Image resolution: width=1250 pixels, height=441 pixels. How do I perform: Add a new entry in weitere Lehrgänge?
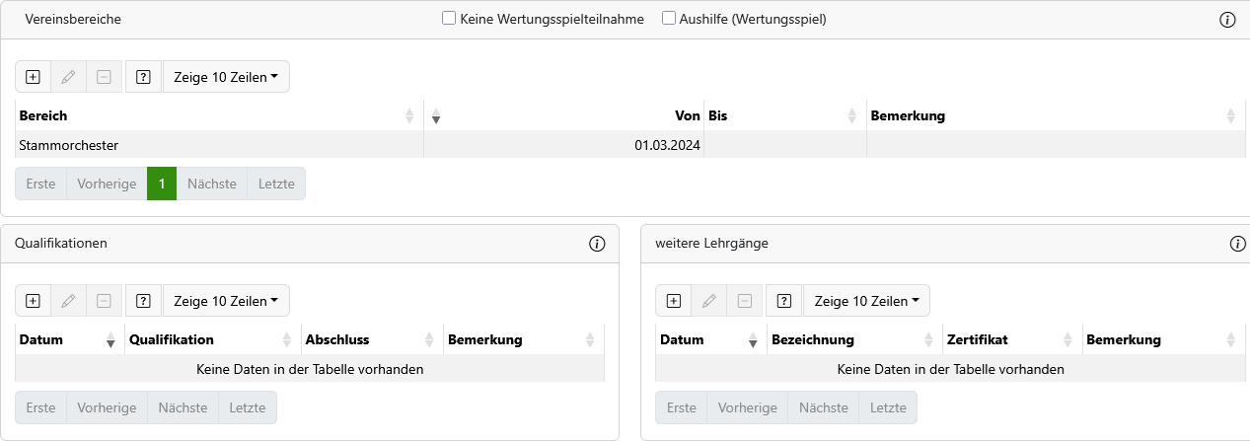[x=674, y=301]
